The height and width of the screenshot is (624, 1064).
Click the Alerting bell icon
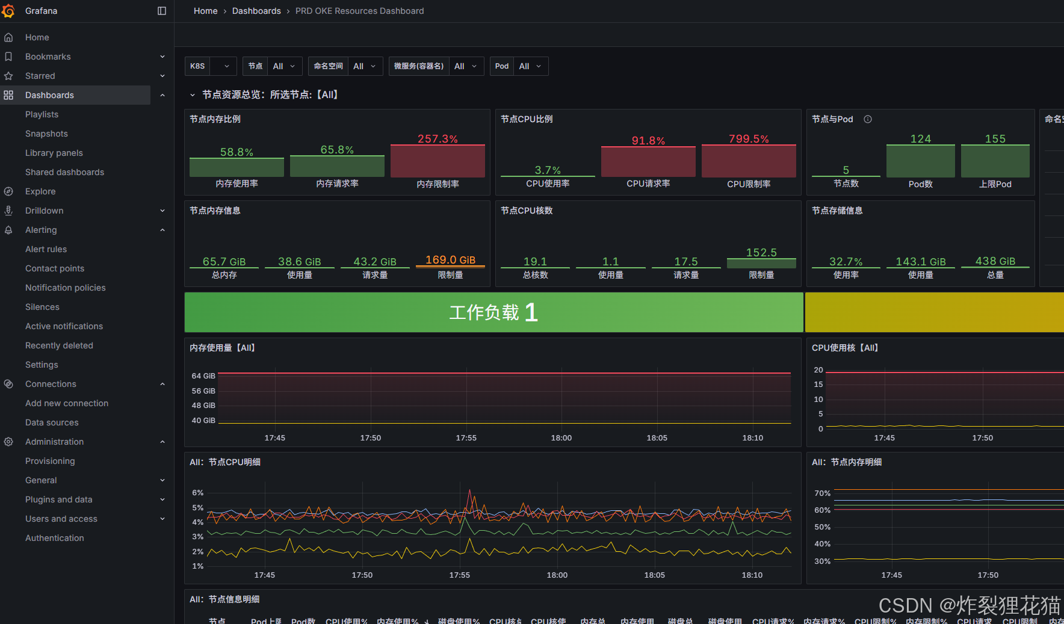8,230
